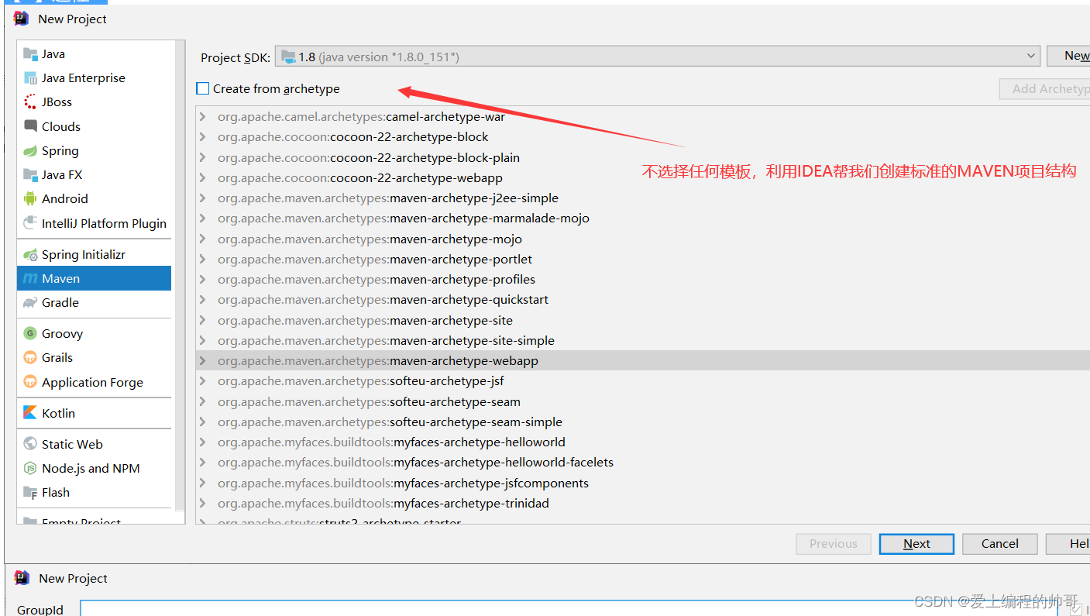Image resolution: width=1090 pixels, height=616 pixels.
Task: Expand myfaces-archetype-helloworld node
Action: tap(203, 442)
